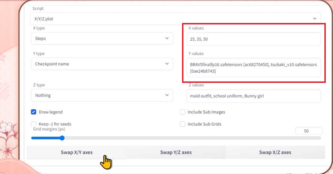Hit the Swap X/Z axes button
The image size is (333, 174).
click(x=275, y=152)
